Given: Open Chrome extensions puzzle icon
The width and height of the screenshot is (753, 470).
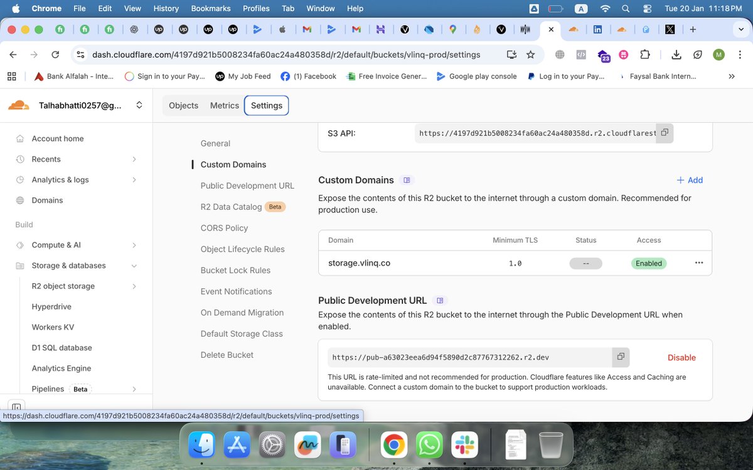Looking at the screenshot, I should point(644,55).
